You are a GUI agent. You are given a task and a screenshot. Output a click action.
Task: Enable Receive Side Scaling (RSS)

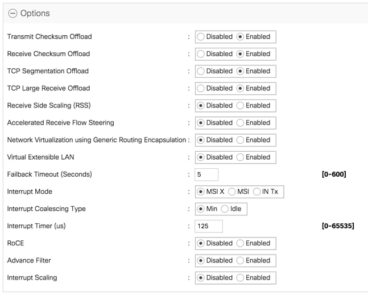240,106
